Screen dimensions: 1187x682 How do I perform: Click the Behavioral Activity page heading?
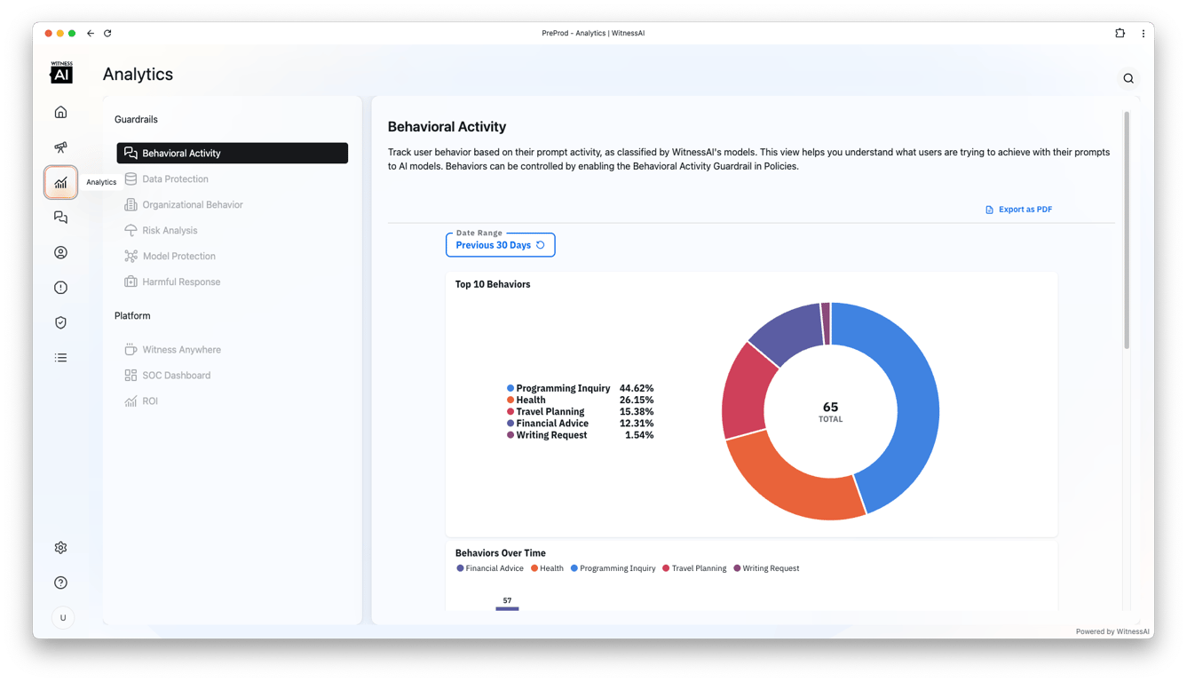point(447,127)
